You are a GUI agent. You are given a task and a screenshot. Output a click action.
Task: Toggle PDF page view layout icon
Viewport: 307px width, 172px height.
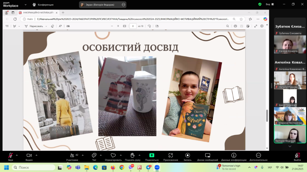tap(157, 26)
